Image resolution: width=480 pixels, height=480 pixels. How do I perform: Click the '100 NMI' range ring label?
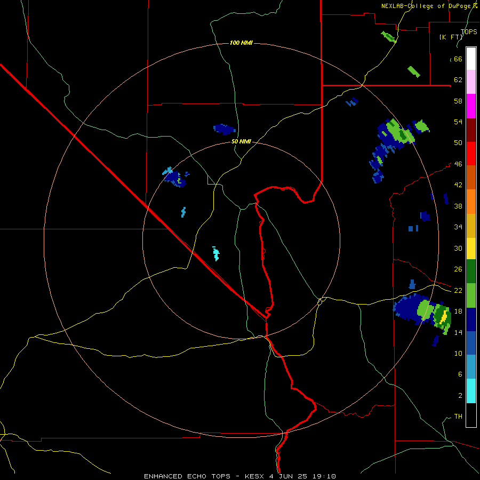coord(241,43)
